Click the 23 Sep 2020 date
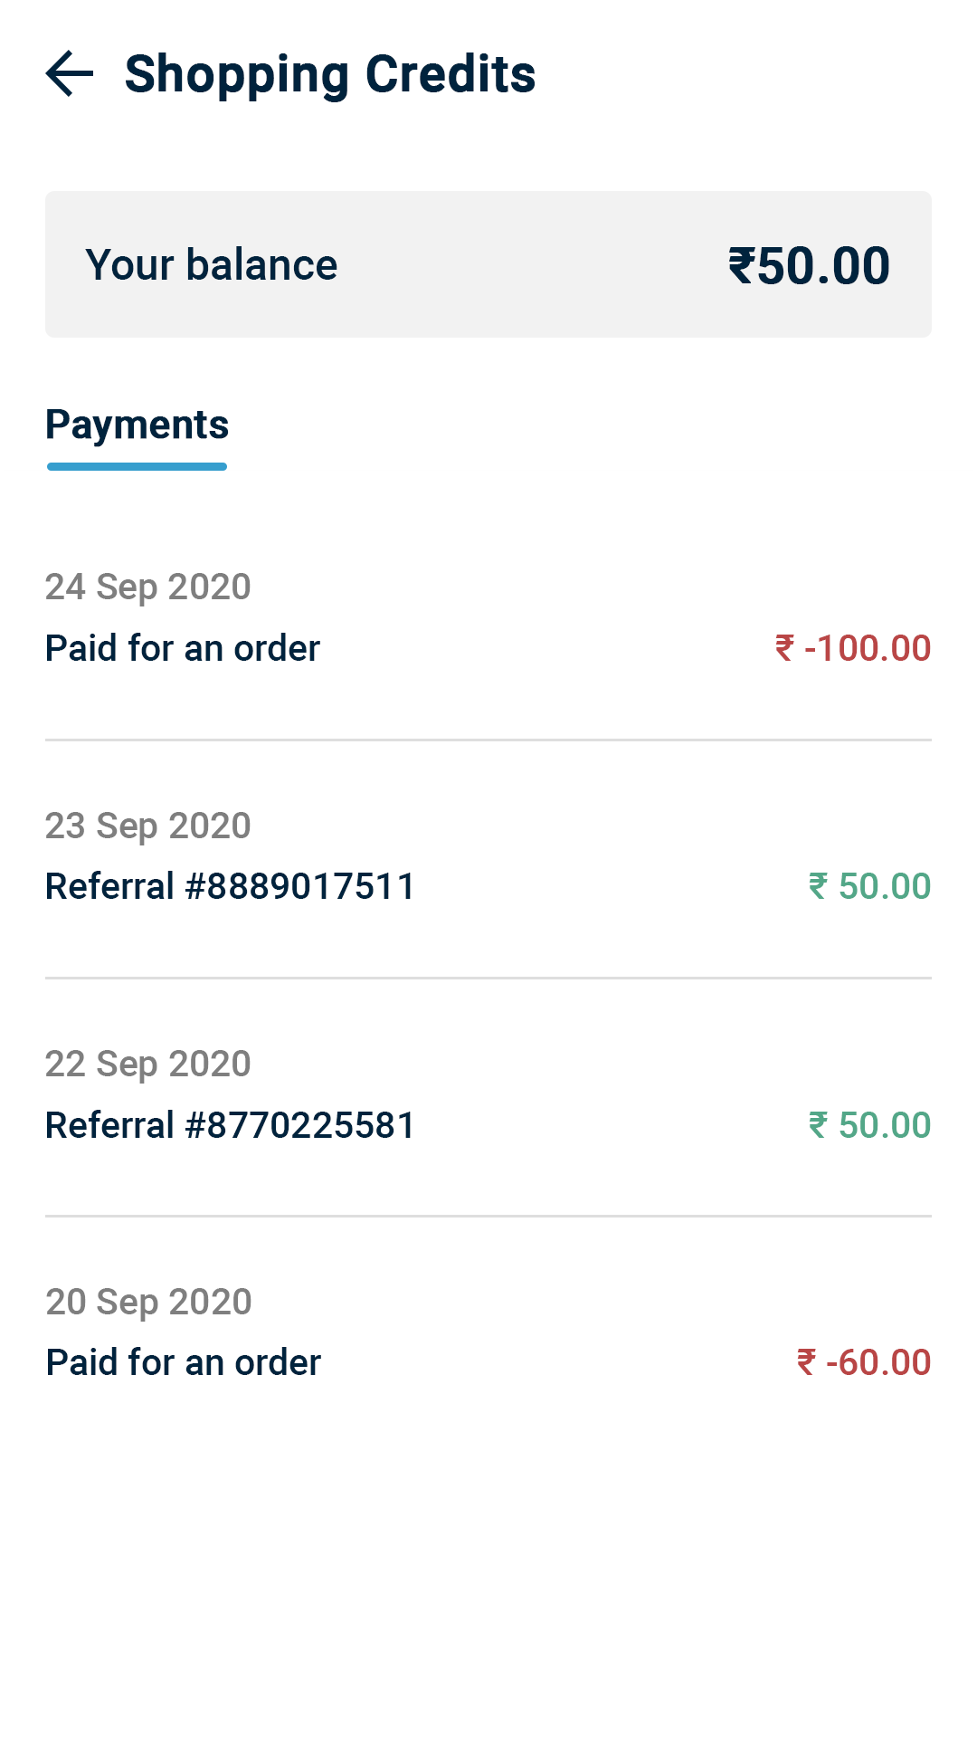 coord(147,826)
